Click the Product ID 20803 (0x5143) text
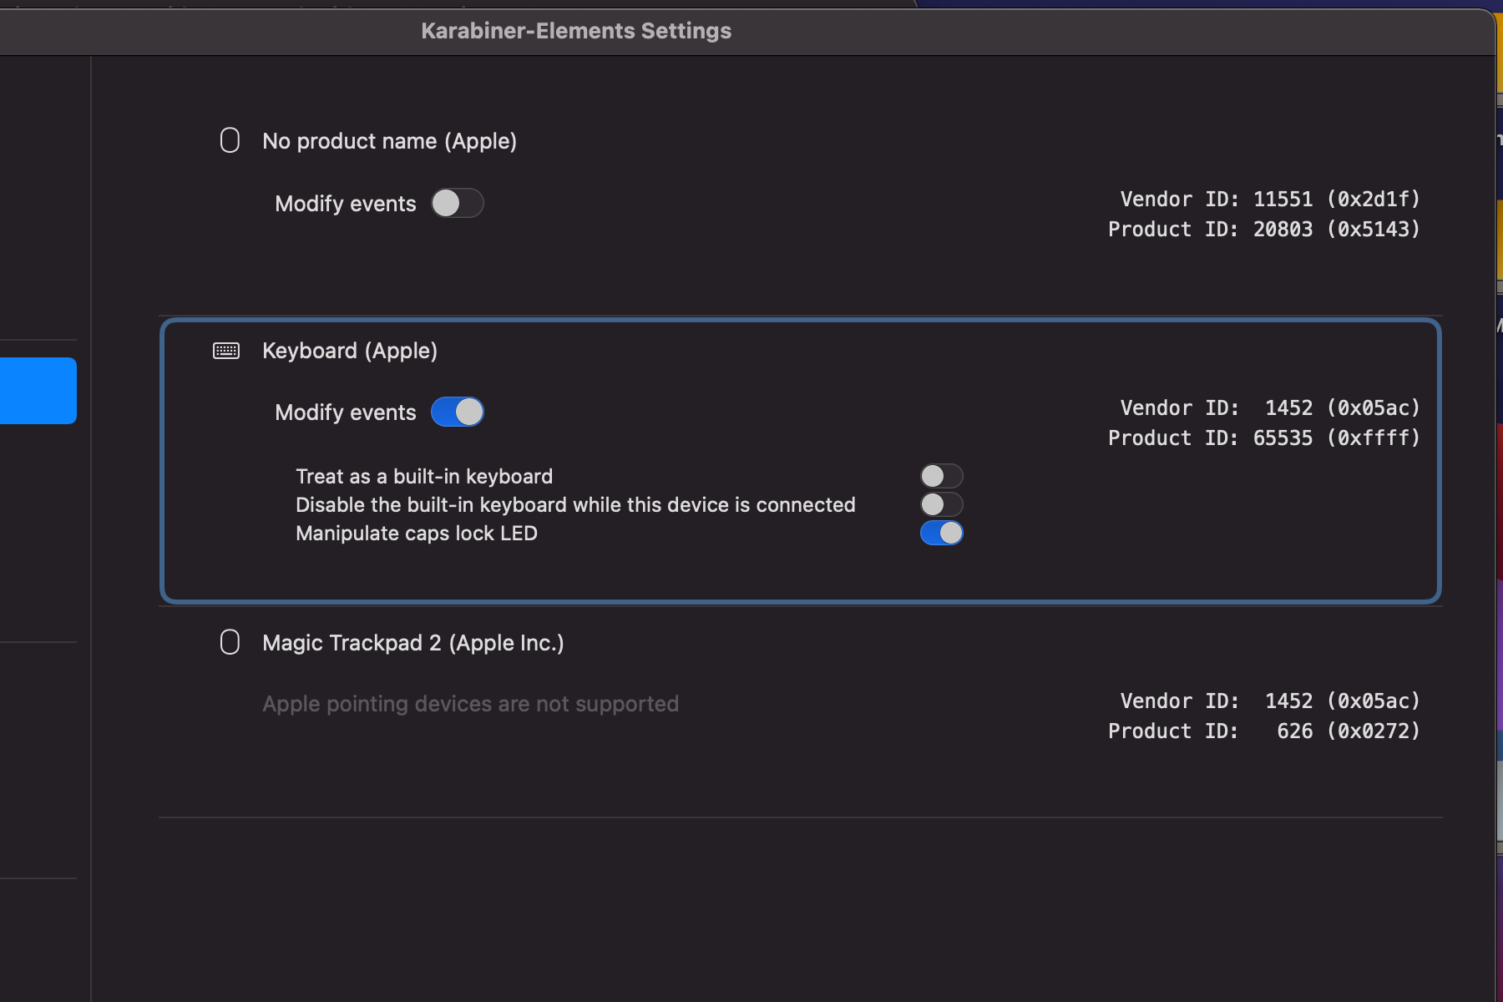 [1263, 229]
